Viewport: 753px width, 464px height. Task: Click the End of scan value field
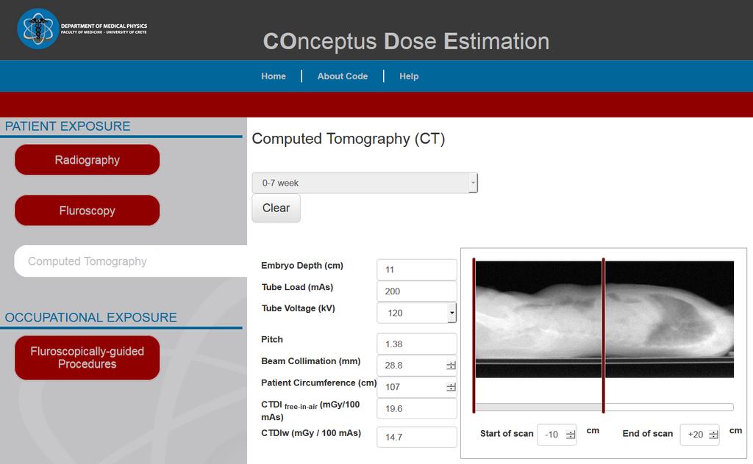(699, 435)
